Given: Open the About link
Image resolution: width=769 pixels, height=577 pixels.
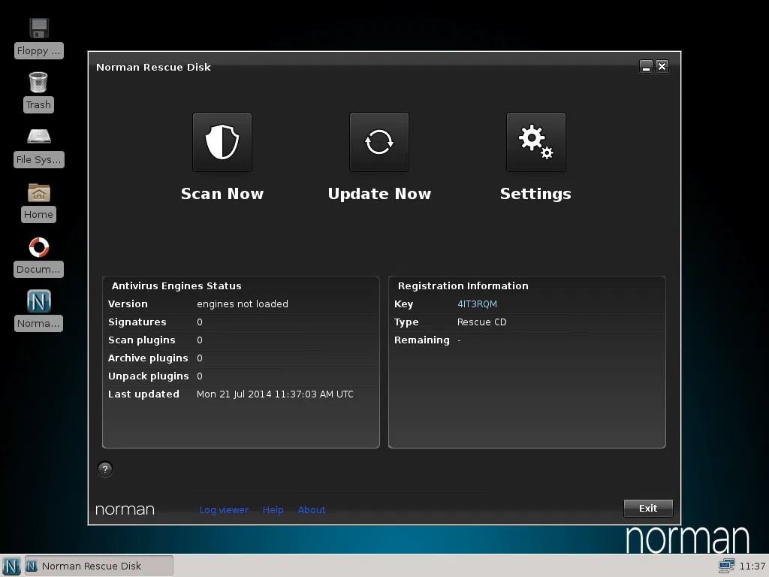Looking at the screenshot, I should coord(312,510).
